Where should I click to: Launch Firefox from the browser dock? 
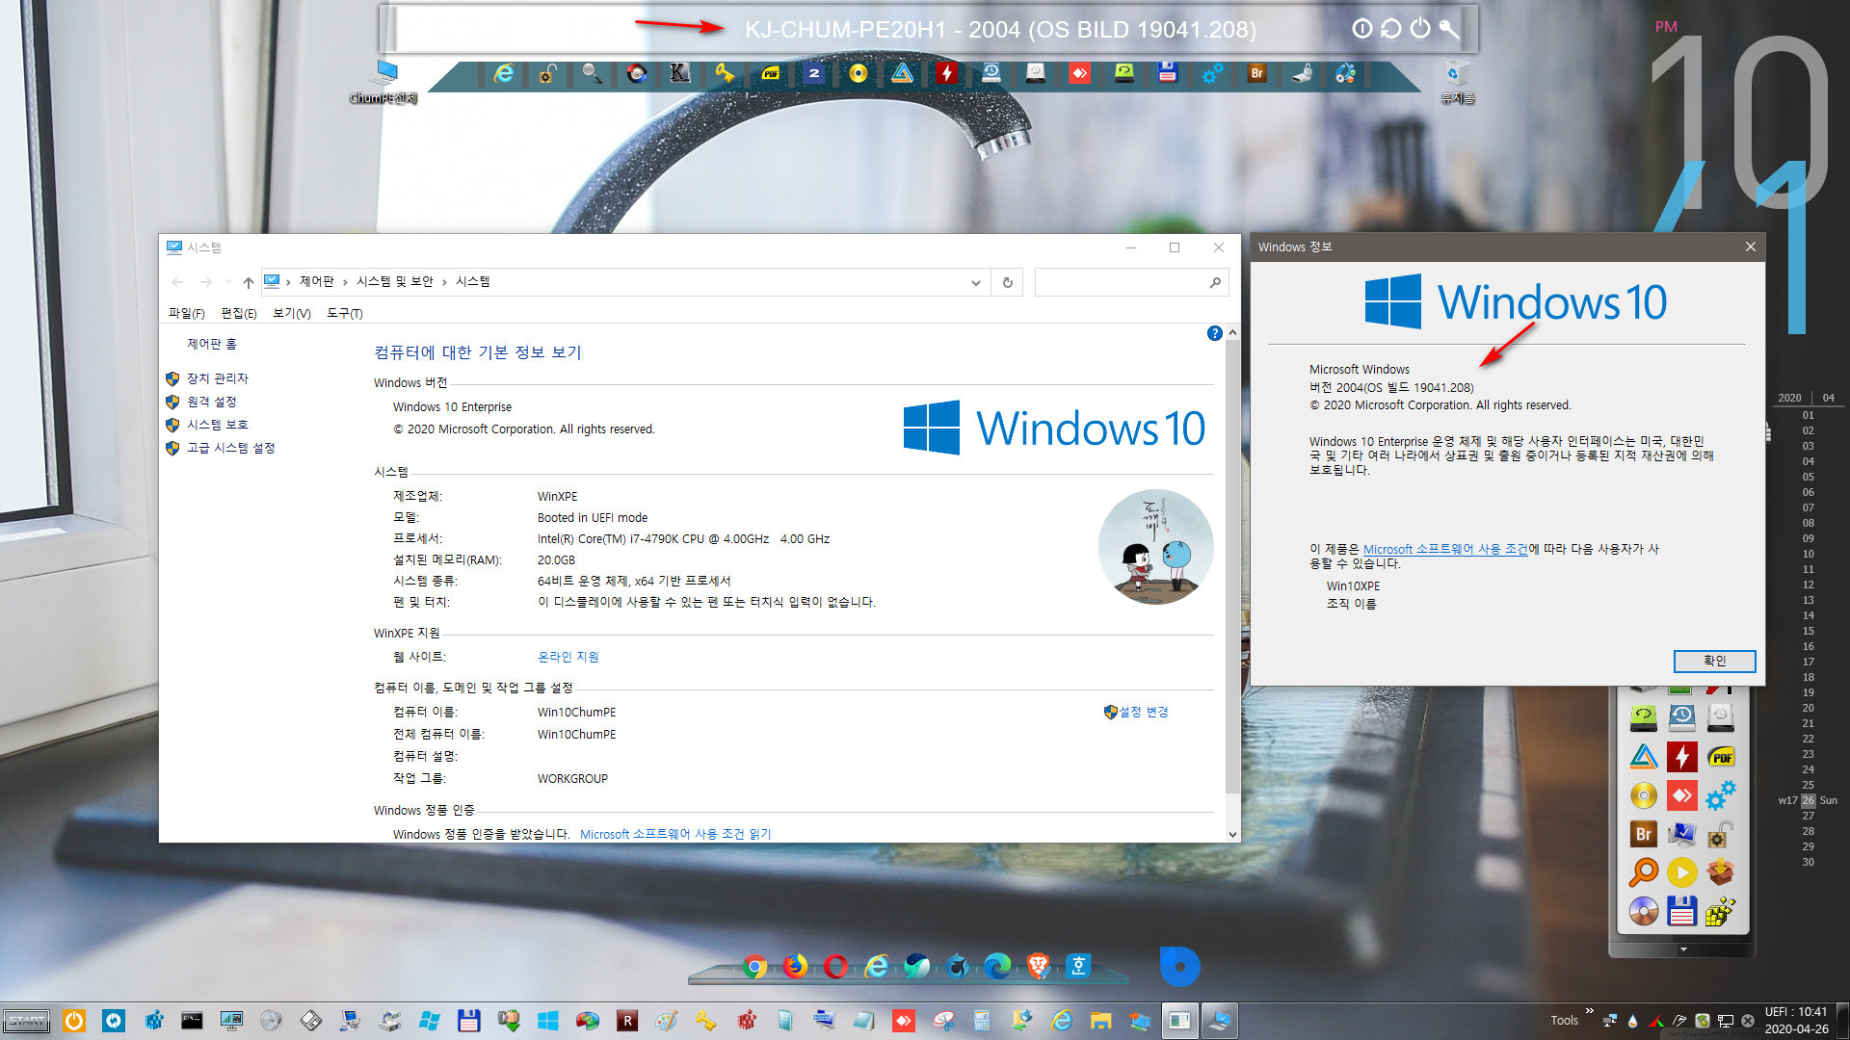[796, 966]
